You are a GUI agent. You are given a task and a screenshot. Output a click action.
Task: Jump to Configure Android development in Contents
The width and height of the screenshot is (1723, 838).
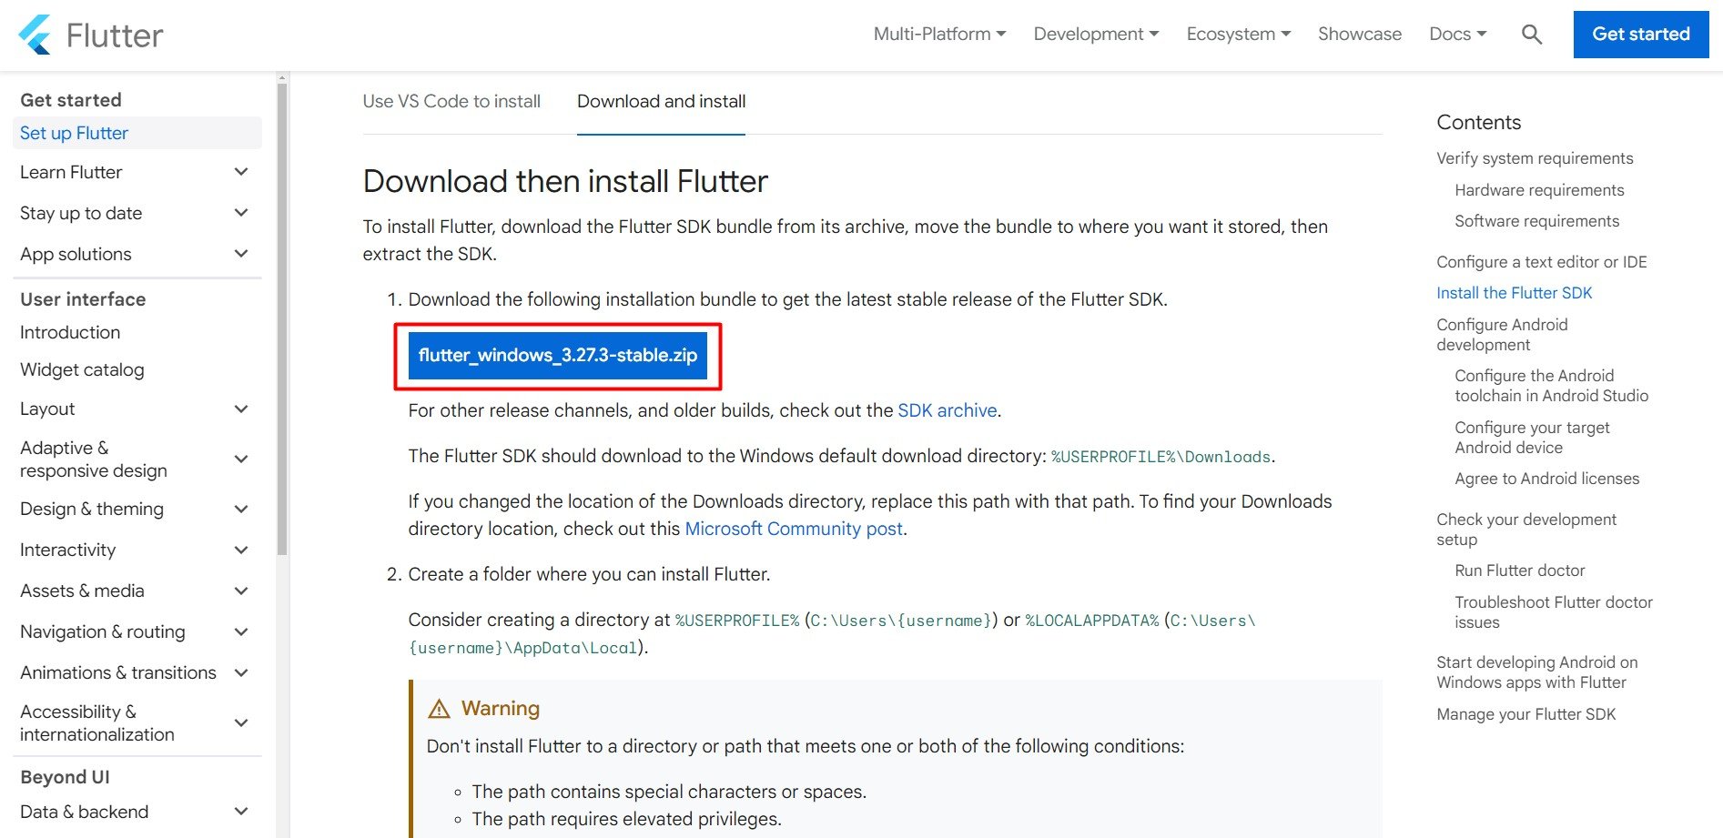1502,335
